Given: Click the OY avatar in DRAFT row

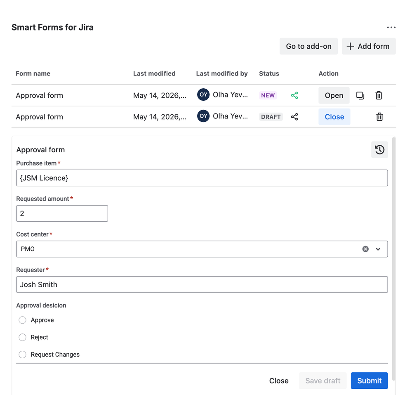Looking at the screenshot, I should [203, 116].
